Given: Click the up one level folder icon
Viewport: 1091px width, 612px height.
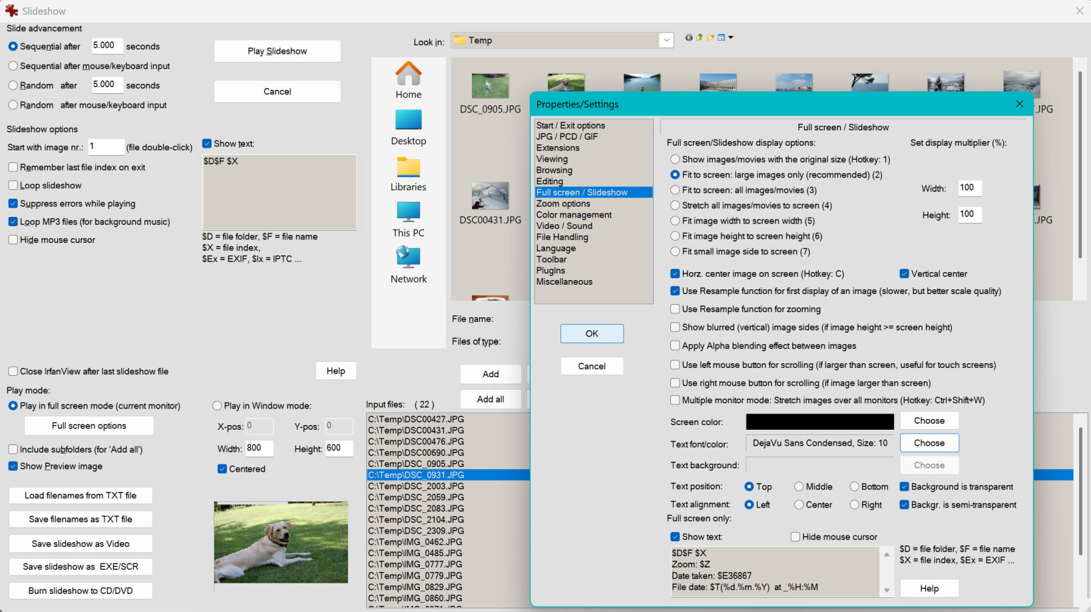Looking at the screenshot, I should point(700,38).
